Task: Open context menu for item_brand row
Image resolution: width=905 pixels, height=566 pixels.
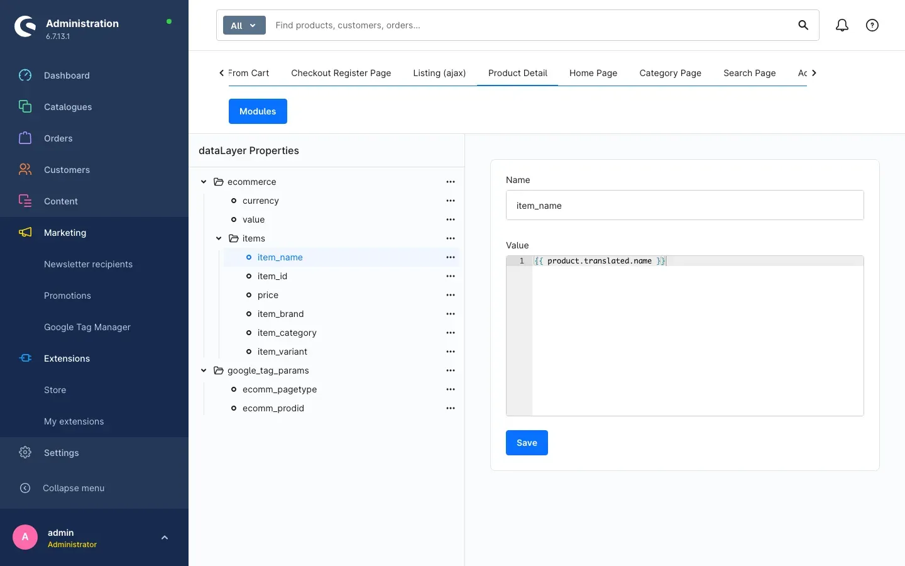Action: pos(451,314)
